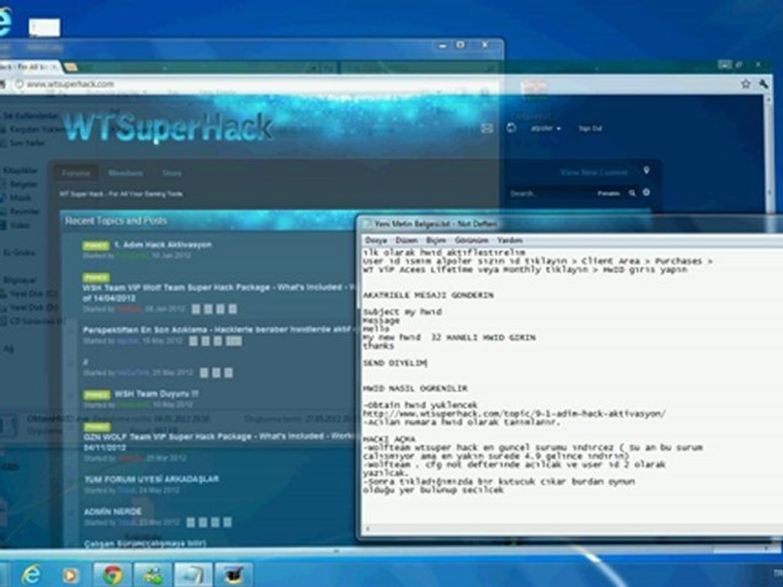Open the forum notifications icon beside alpoler

[x=511, y=128]
